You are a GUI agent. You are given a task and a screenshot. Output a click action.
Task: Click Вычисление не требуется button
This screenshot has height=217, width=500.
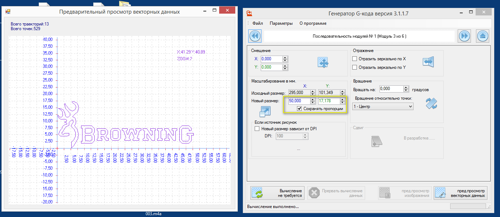click(x=278, y=193)
